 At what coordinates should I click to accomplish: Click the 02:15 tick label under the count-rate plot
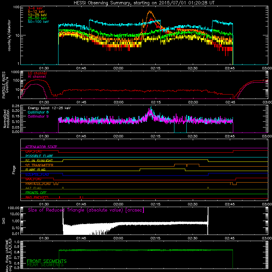pyautogui.click(x=155, y=68)
